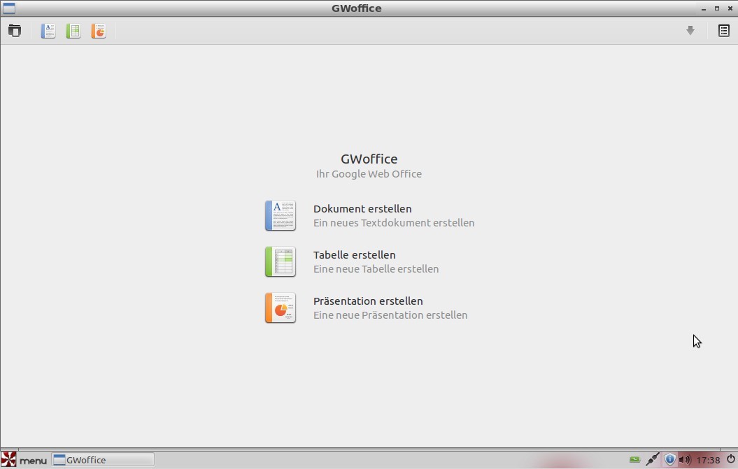Click the window icon in title bar
Image resolution: width=738 pixels, height=469 pixels.
pos(9,8)
